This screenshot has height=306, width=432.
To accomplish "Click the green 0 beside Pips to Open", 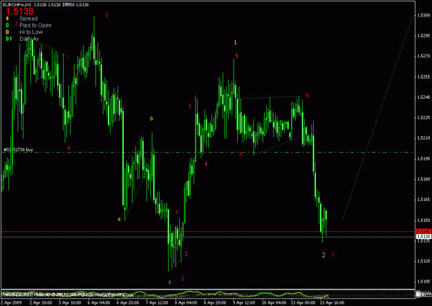I will pyautogui.click(x=7, y=26).
